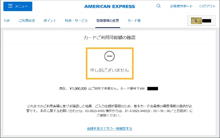220x138 pixels.
Task: Click 金額を変えてもう一度確認する link
Action: (109, 129)
